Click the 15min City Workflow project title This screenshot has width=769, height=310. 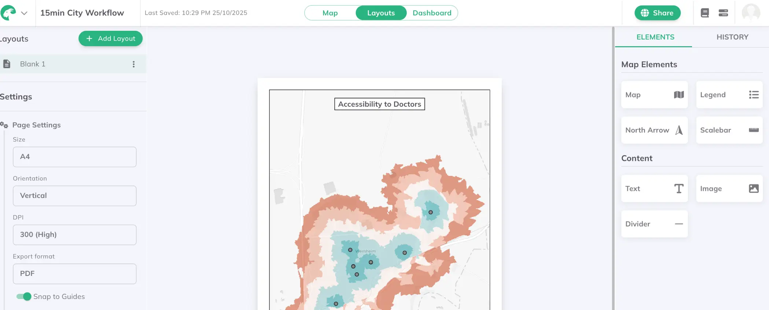82,13
